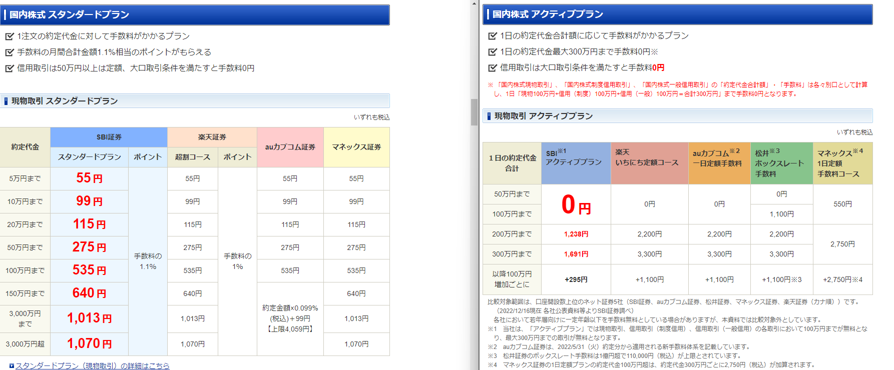Click the auカブコム証券 column header in the standard table
Image resolution: width=894 pixels, height=370 pixels.
[x=290, y=147]
